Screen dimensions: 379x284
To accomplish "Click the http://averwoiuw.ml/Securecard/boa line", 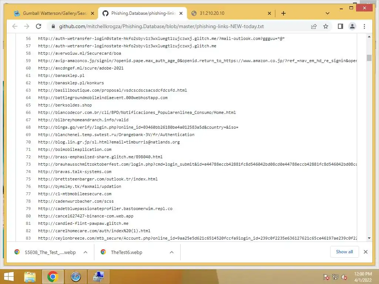I will pos(80,53).
